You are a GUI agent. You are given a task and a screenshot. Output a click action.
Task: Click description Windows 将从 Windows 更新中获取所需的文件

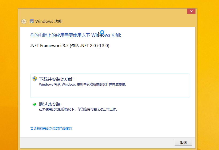pyautogui.click(x=83, y=84)
